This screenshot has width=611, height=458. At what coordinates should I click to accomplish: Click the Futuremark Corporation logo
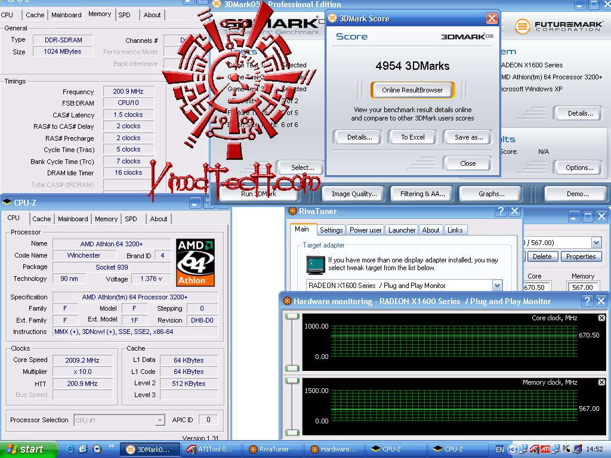[559, 26]
